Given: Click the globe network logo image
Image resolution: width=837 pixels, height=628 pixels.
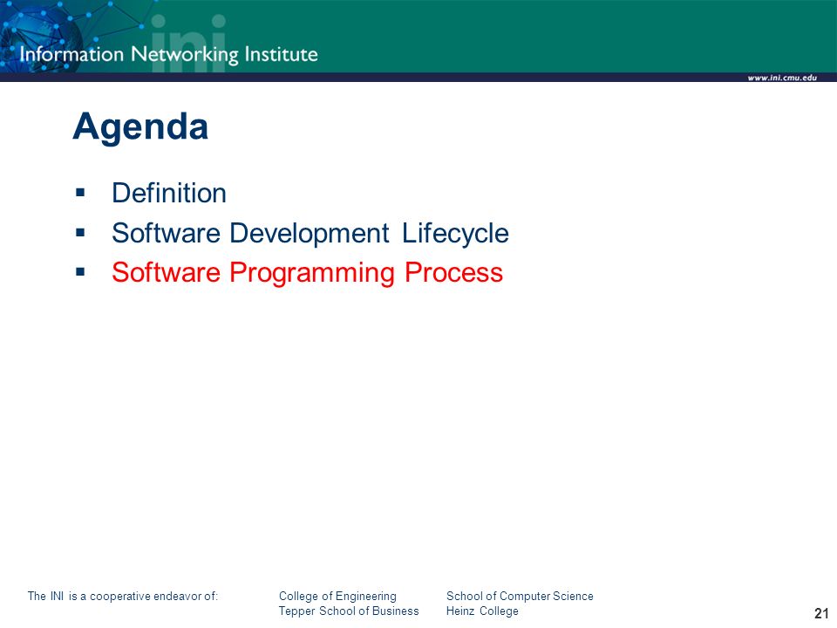Looking at the screenshot, I should coord(40,37).
